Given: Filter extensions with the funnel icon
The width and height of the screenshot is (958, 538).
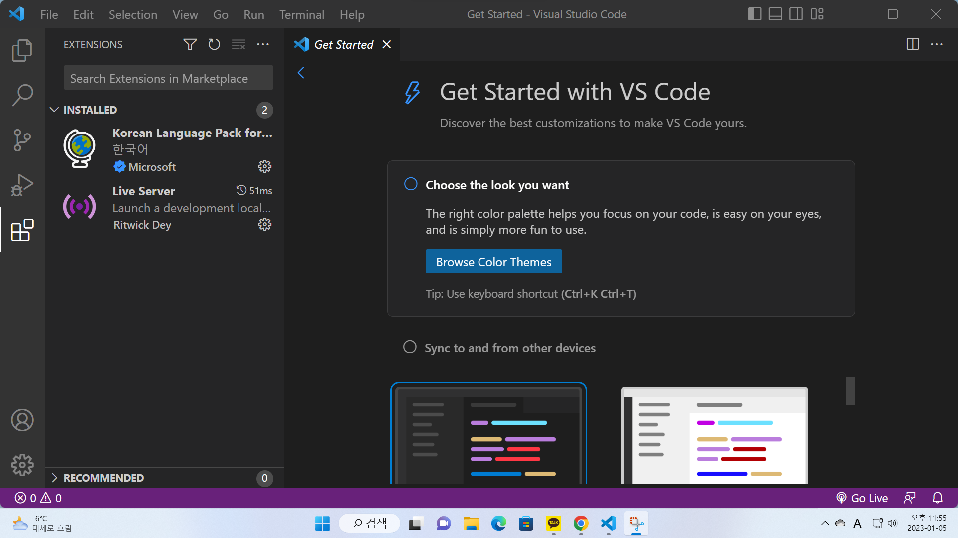Looking at the screenshot, I should [190, 45].
